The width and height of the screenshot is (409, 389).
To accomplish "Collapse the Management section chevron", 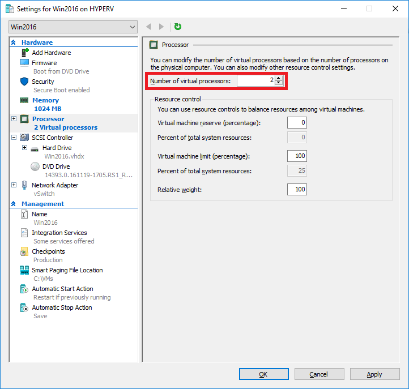I will coord(14,204).
